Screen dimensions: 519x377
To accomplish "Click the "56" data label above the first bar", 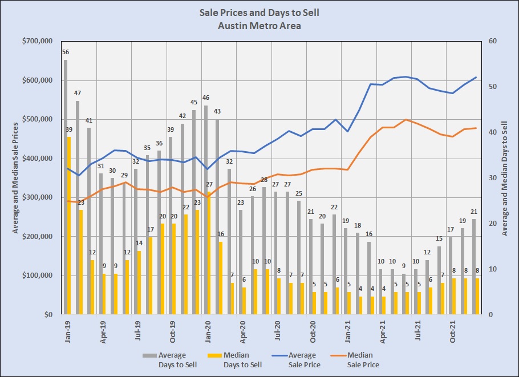I will pyautogui.click(x=66, y=52).
